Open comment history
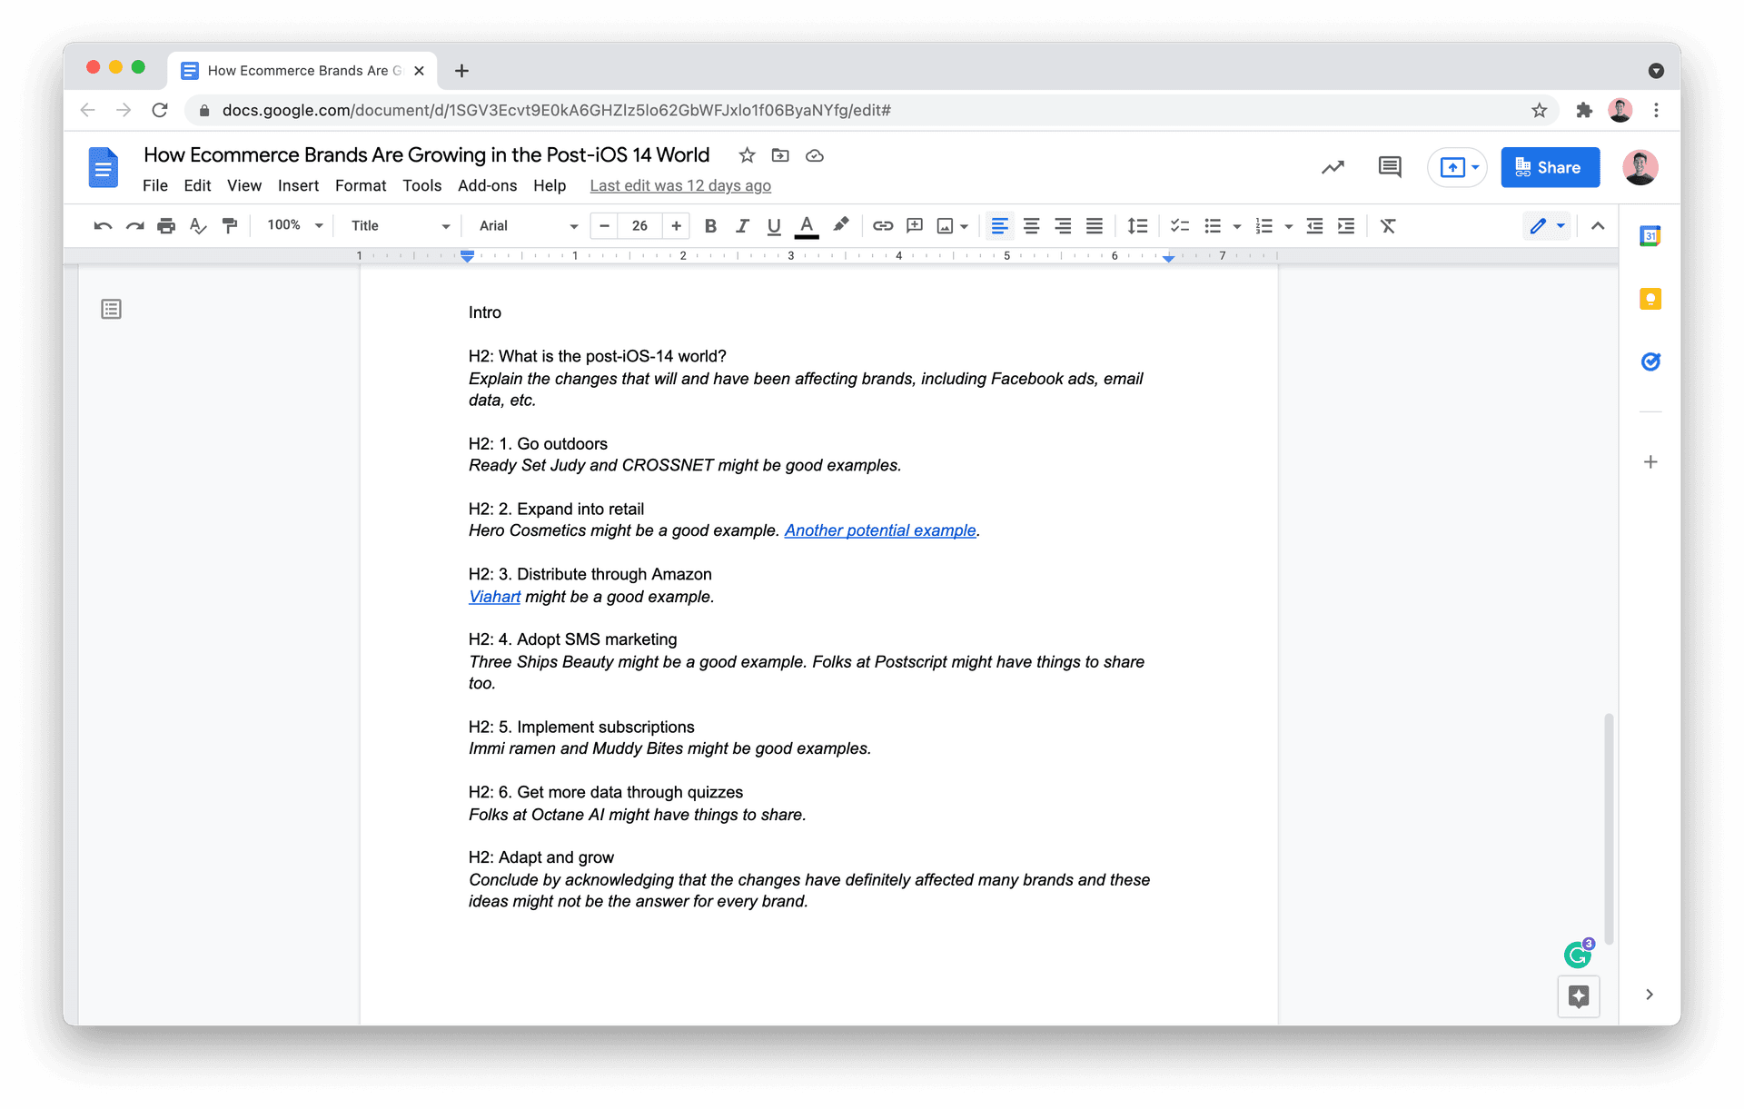The width and height of the screenshot is (1744, 1109). (1390, 167)
